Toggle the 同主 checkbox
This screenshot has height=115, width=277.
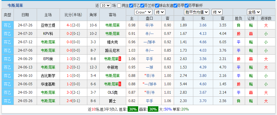(x=119, y=5)
